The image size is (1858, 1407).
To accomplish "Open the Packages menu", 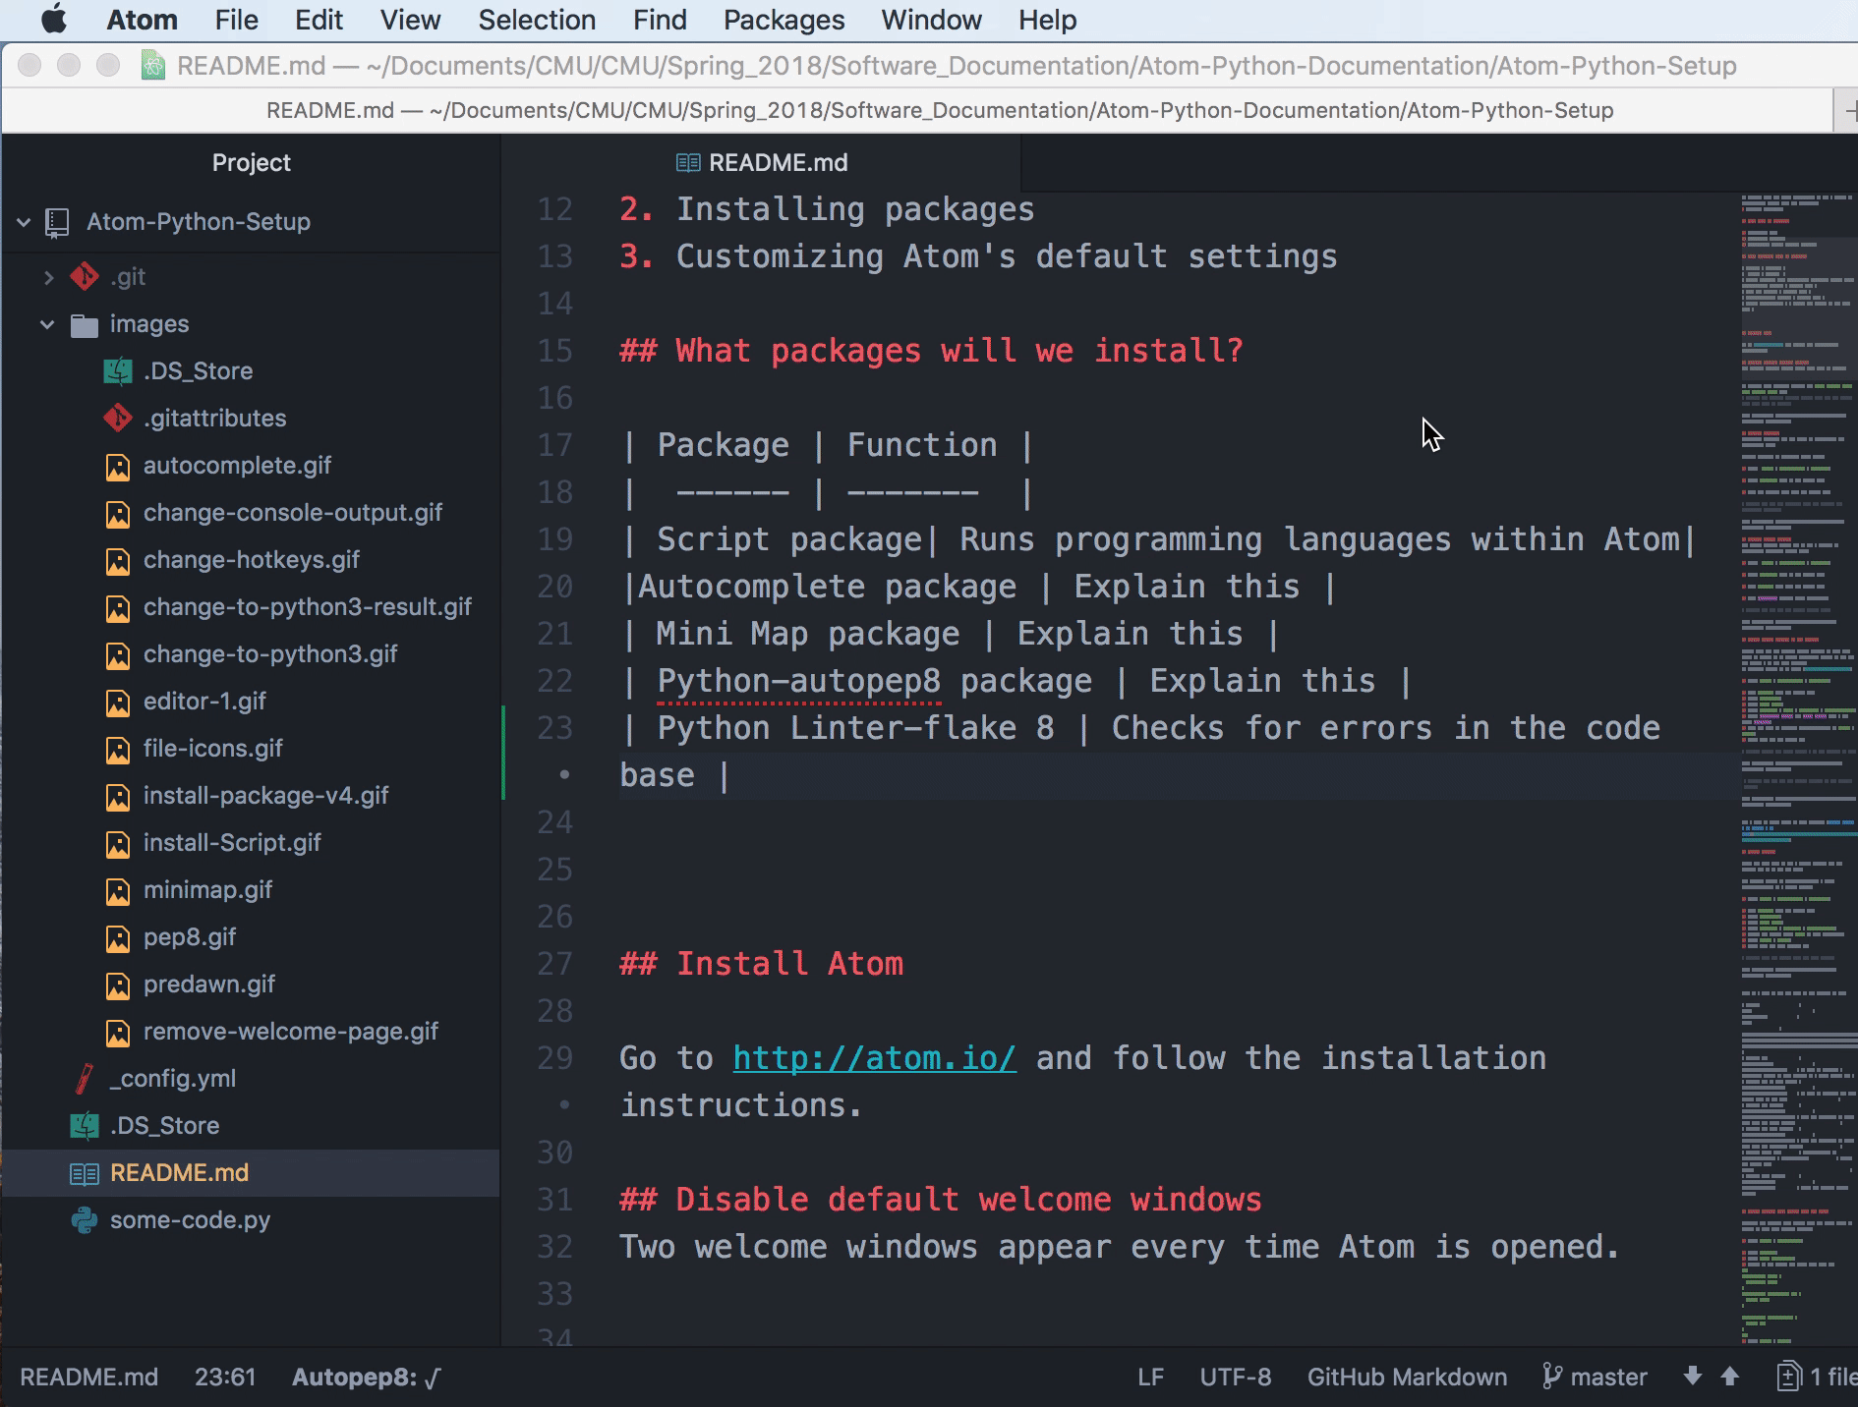I will 784,20.
